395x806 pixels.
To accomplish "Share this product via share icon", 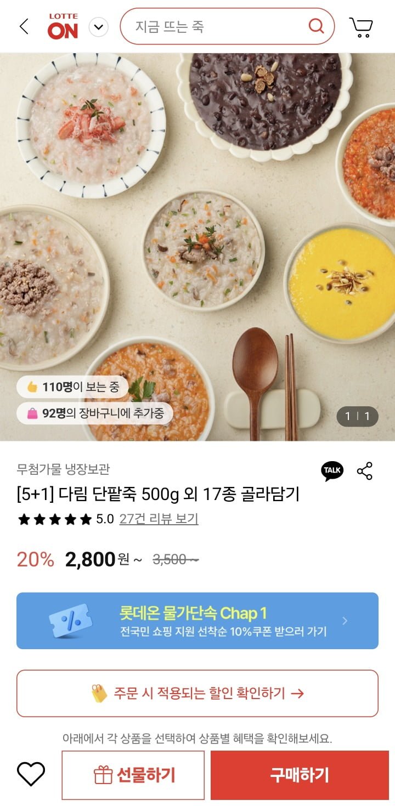I will [x=365, y=470].
